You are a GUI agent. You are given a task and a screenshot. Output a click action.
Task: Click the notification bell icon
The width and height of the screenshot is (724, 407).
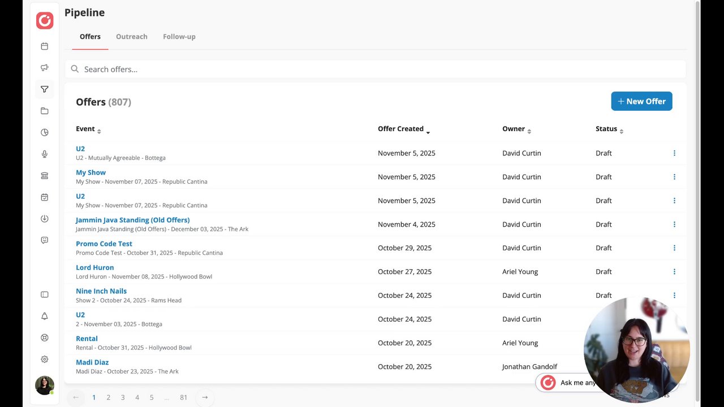coord(45,316)
